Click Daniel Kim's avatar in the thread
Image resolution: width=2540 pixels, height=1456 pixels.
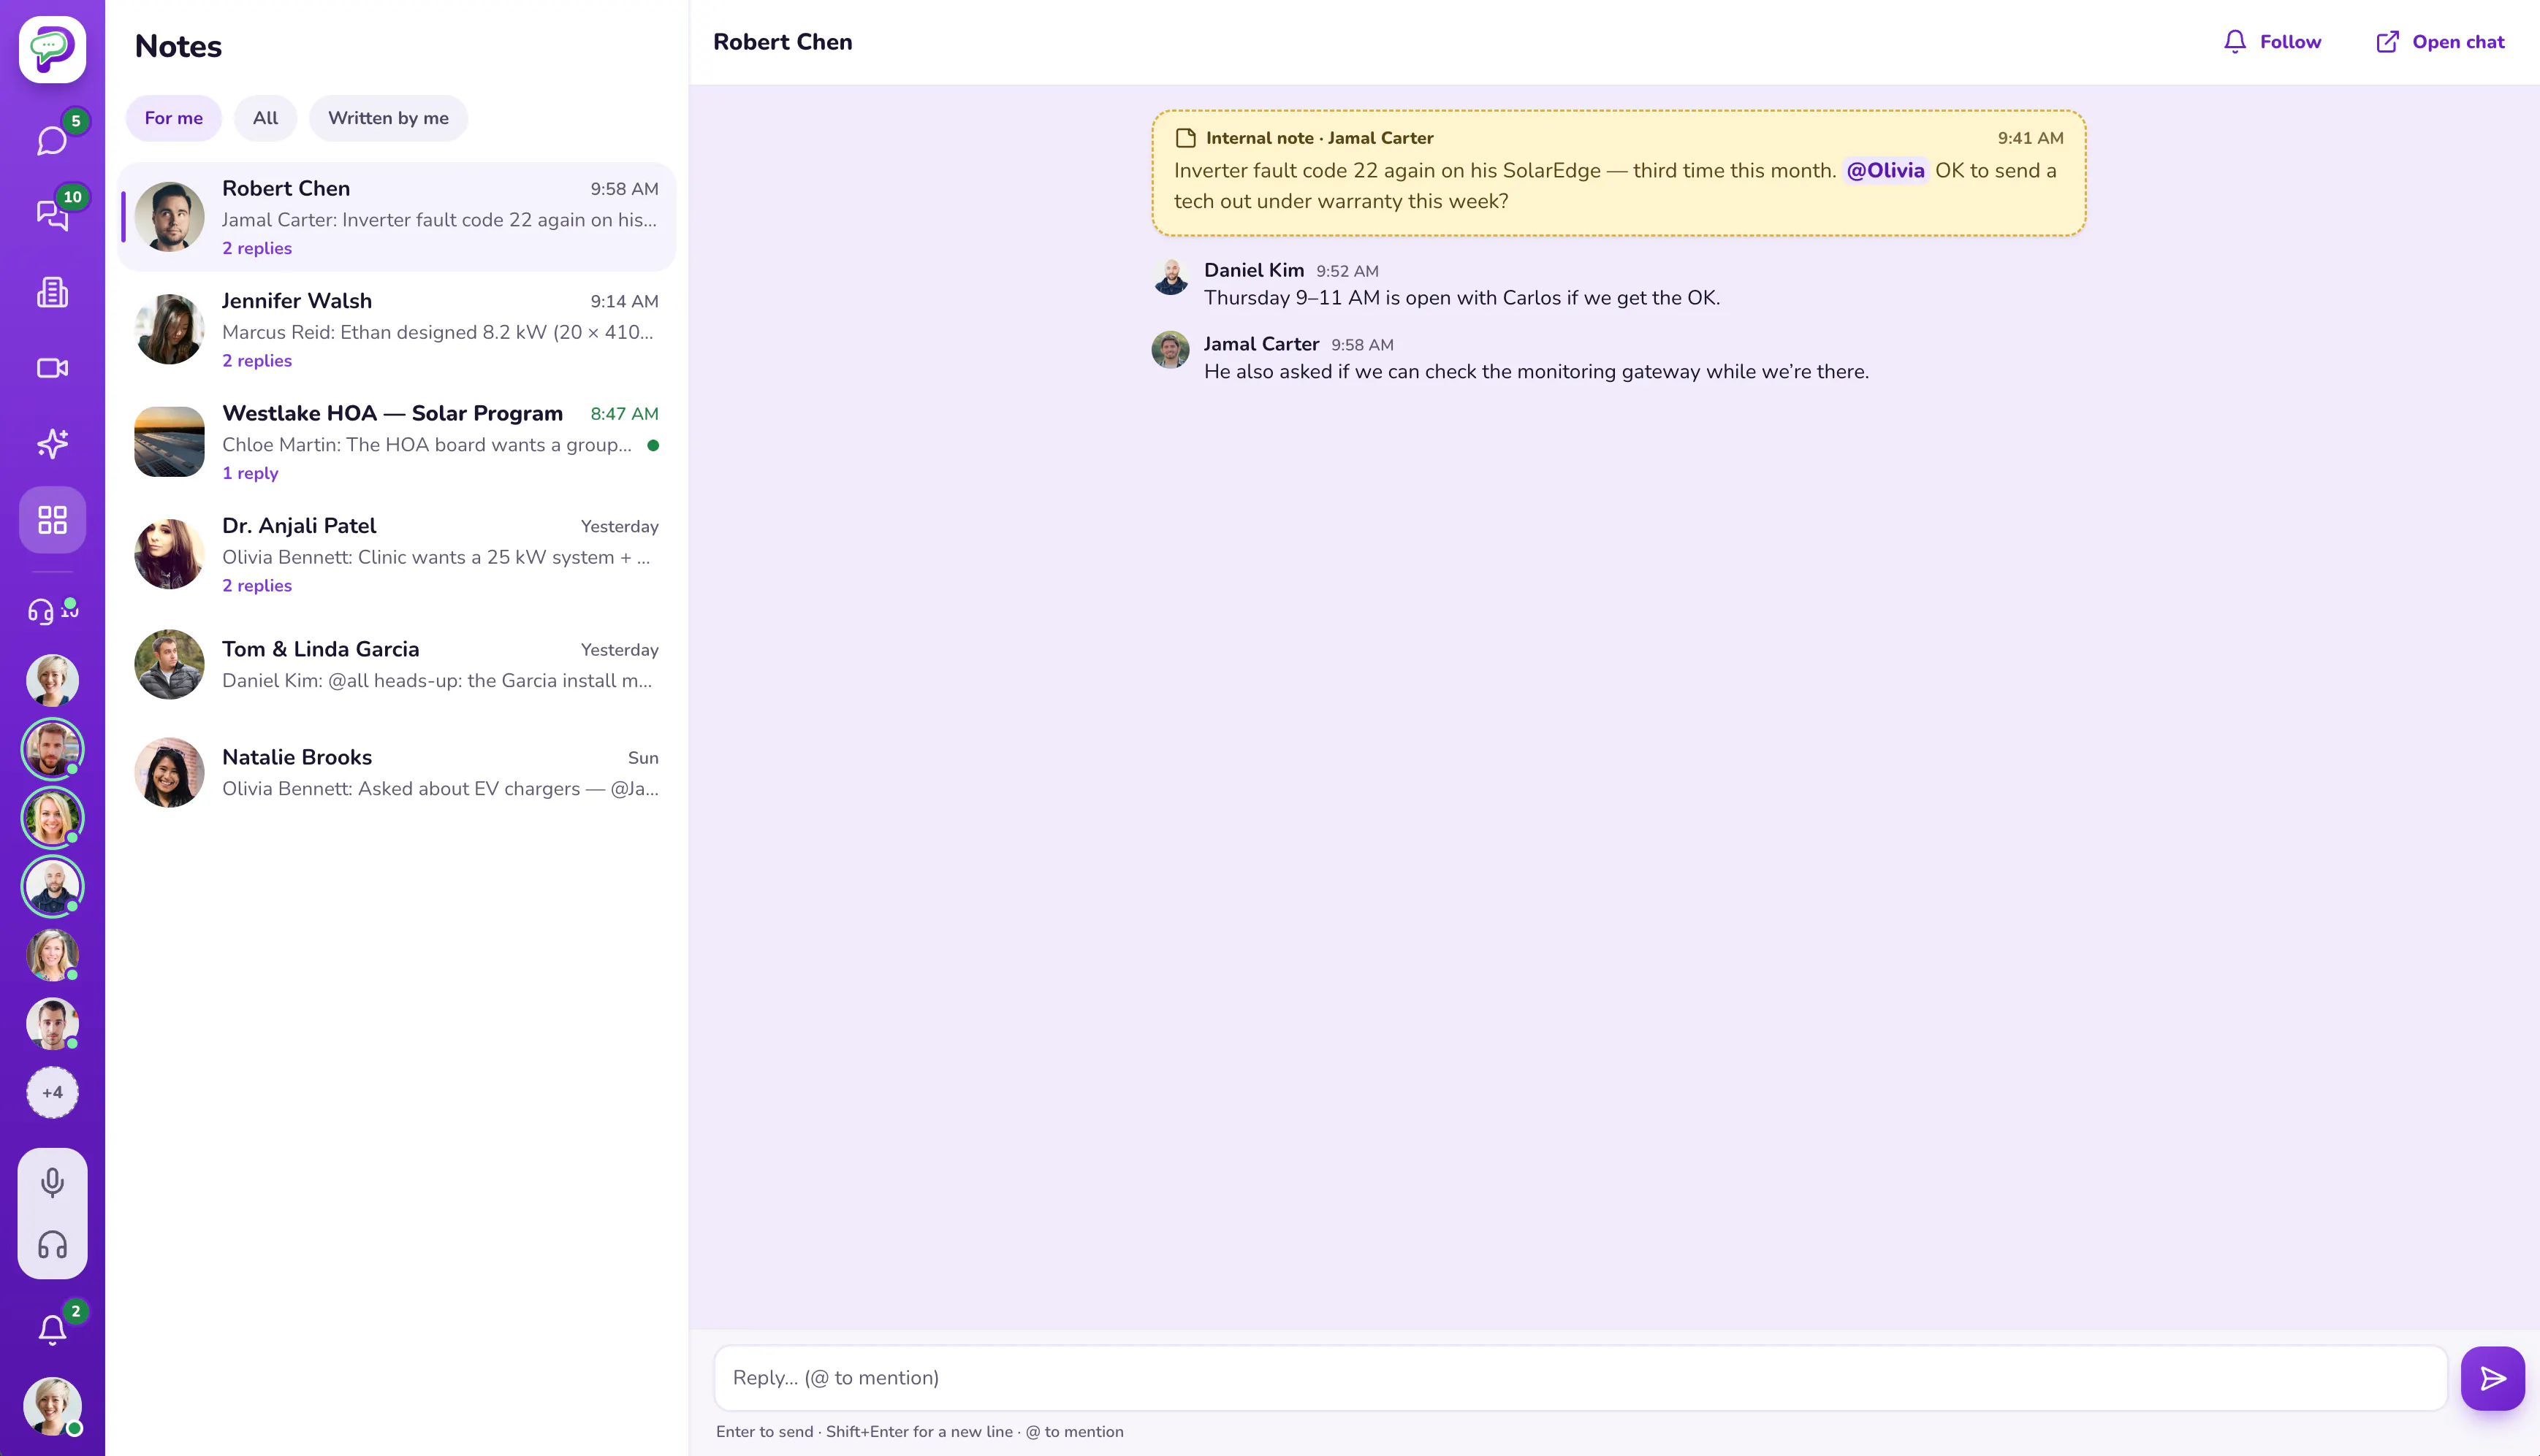(x=1169, y=277)
